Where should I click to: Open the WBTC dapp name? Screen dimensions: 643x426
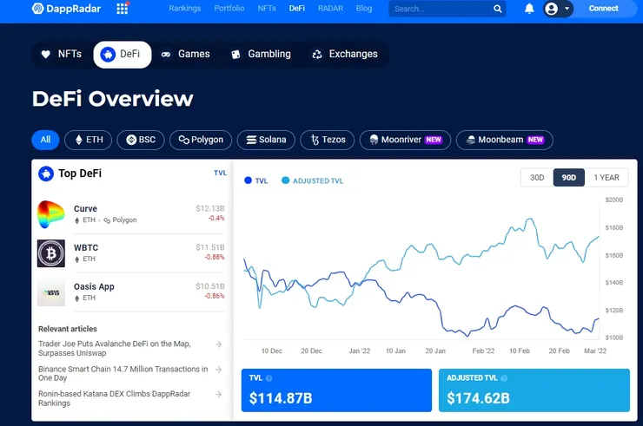[x=86, y=247]
